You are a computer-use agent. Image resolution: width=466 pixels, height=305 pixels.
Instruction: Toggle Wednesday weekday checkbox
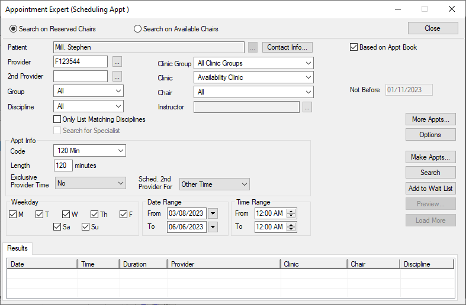click(x=66, y=214)
